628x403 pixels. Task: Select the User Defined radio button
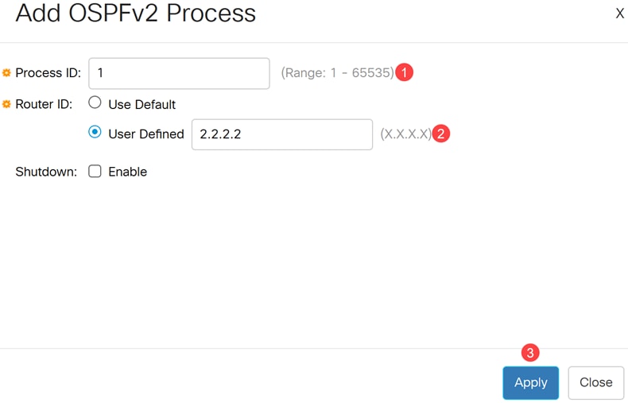(x=95, y=132)
